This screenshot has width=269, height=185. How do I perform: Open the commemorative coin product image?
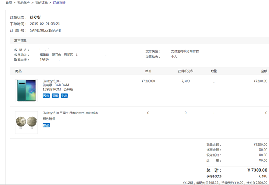[26, 122]
